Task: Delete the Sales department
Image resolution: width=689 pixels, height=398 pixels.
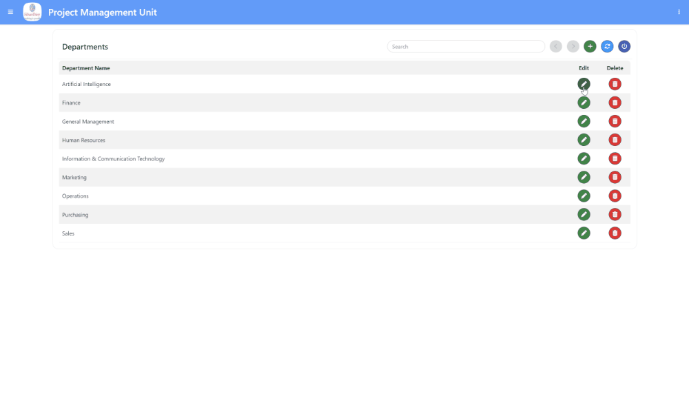Action: tap(615, 233)
